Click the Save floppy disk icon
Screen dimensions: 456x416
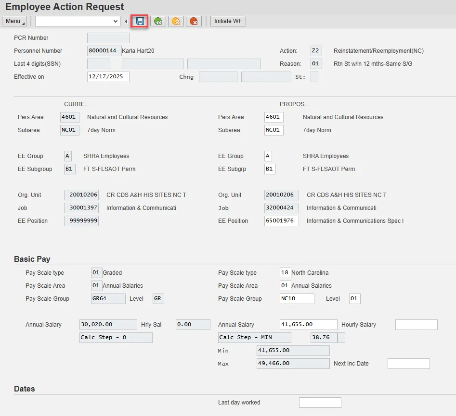(140, 21)
